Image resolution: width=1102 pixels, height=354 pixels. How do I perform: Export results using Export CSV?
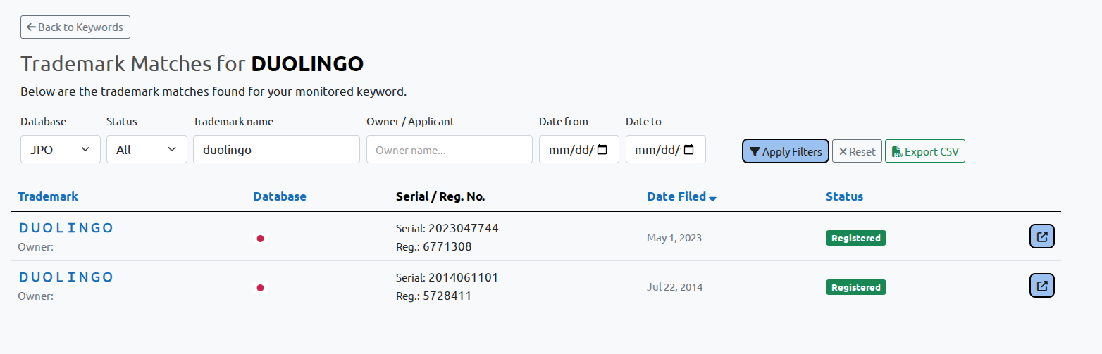click(924, 151)
